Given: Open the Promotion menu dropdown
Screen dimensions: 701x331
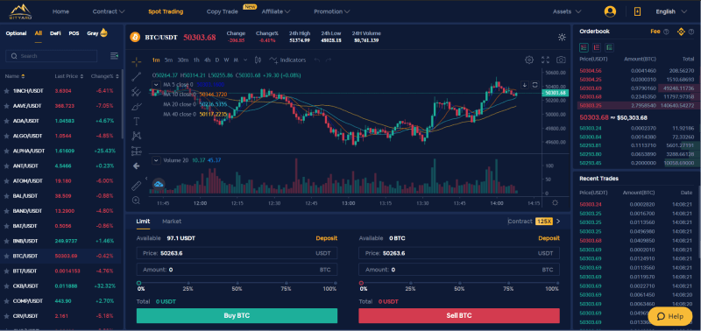Looking at the screenshot, I should [332, 11].
